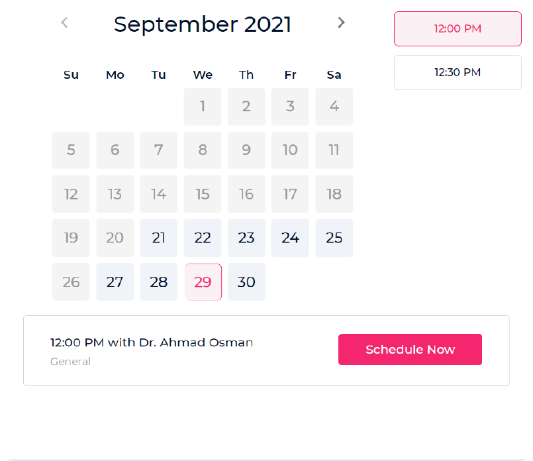The width and height of the screenshot is (533, 461).
Task: Click the disabled date 20
Action: pyautogui.click(x=115, y=238)
